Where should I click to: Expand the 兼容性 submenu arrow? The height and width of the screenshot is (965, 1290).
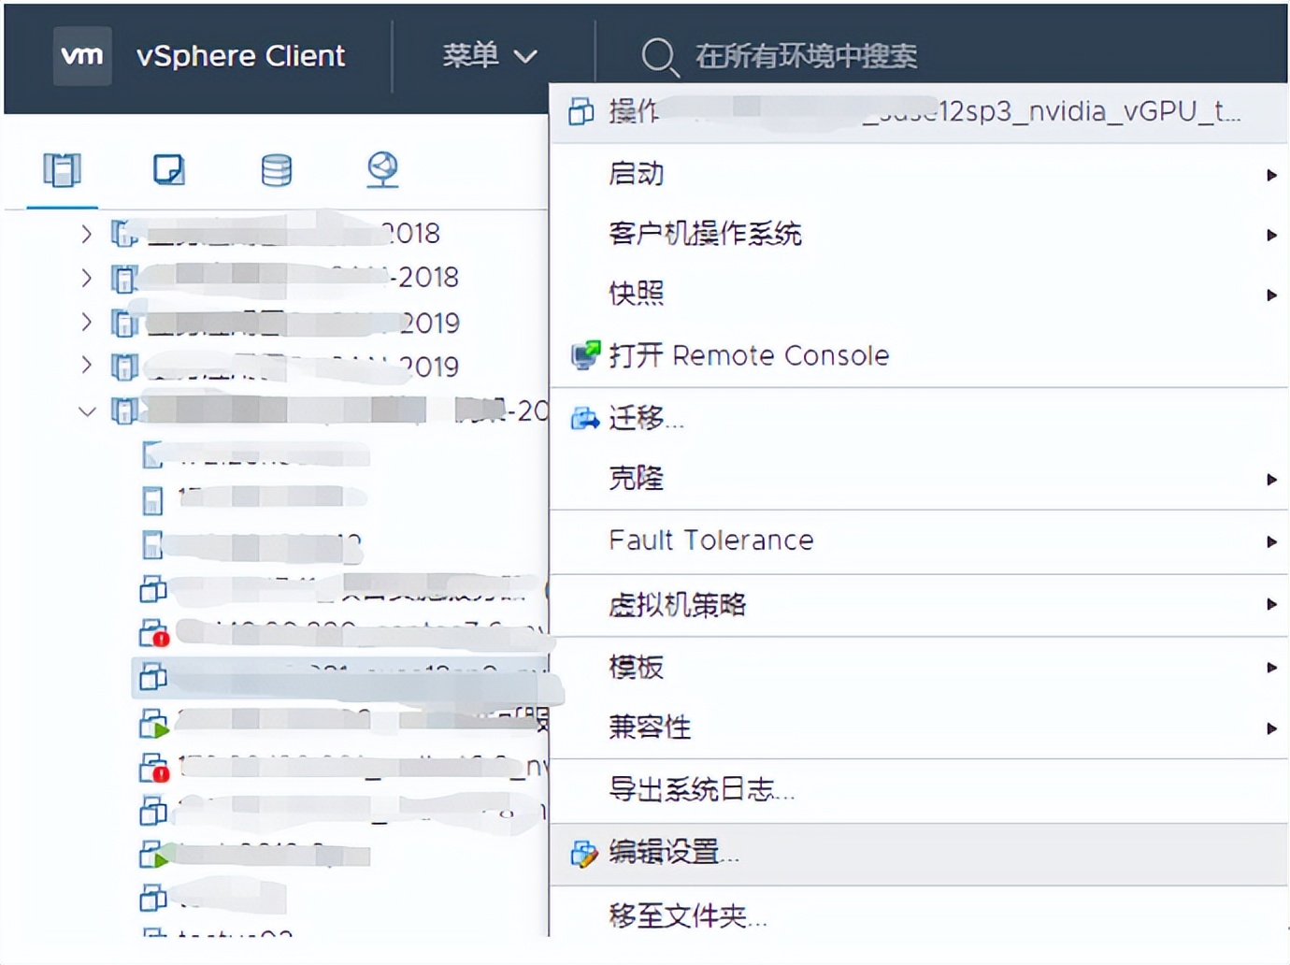coord(1271,728)
